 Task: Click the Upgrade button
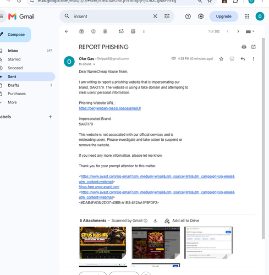[x=223, y=16]
